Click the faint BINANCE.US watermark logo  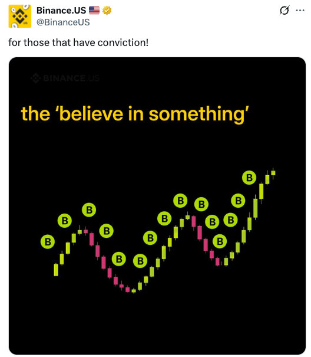65,78
